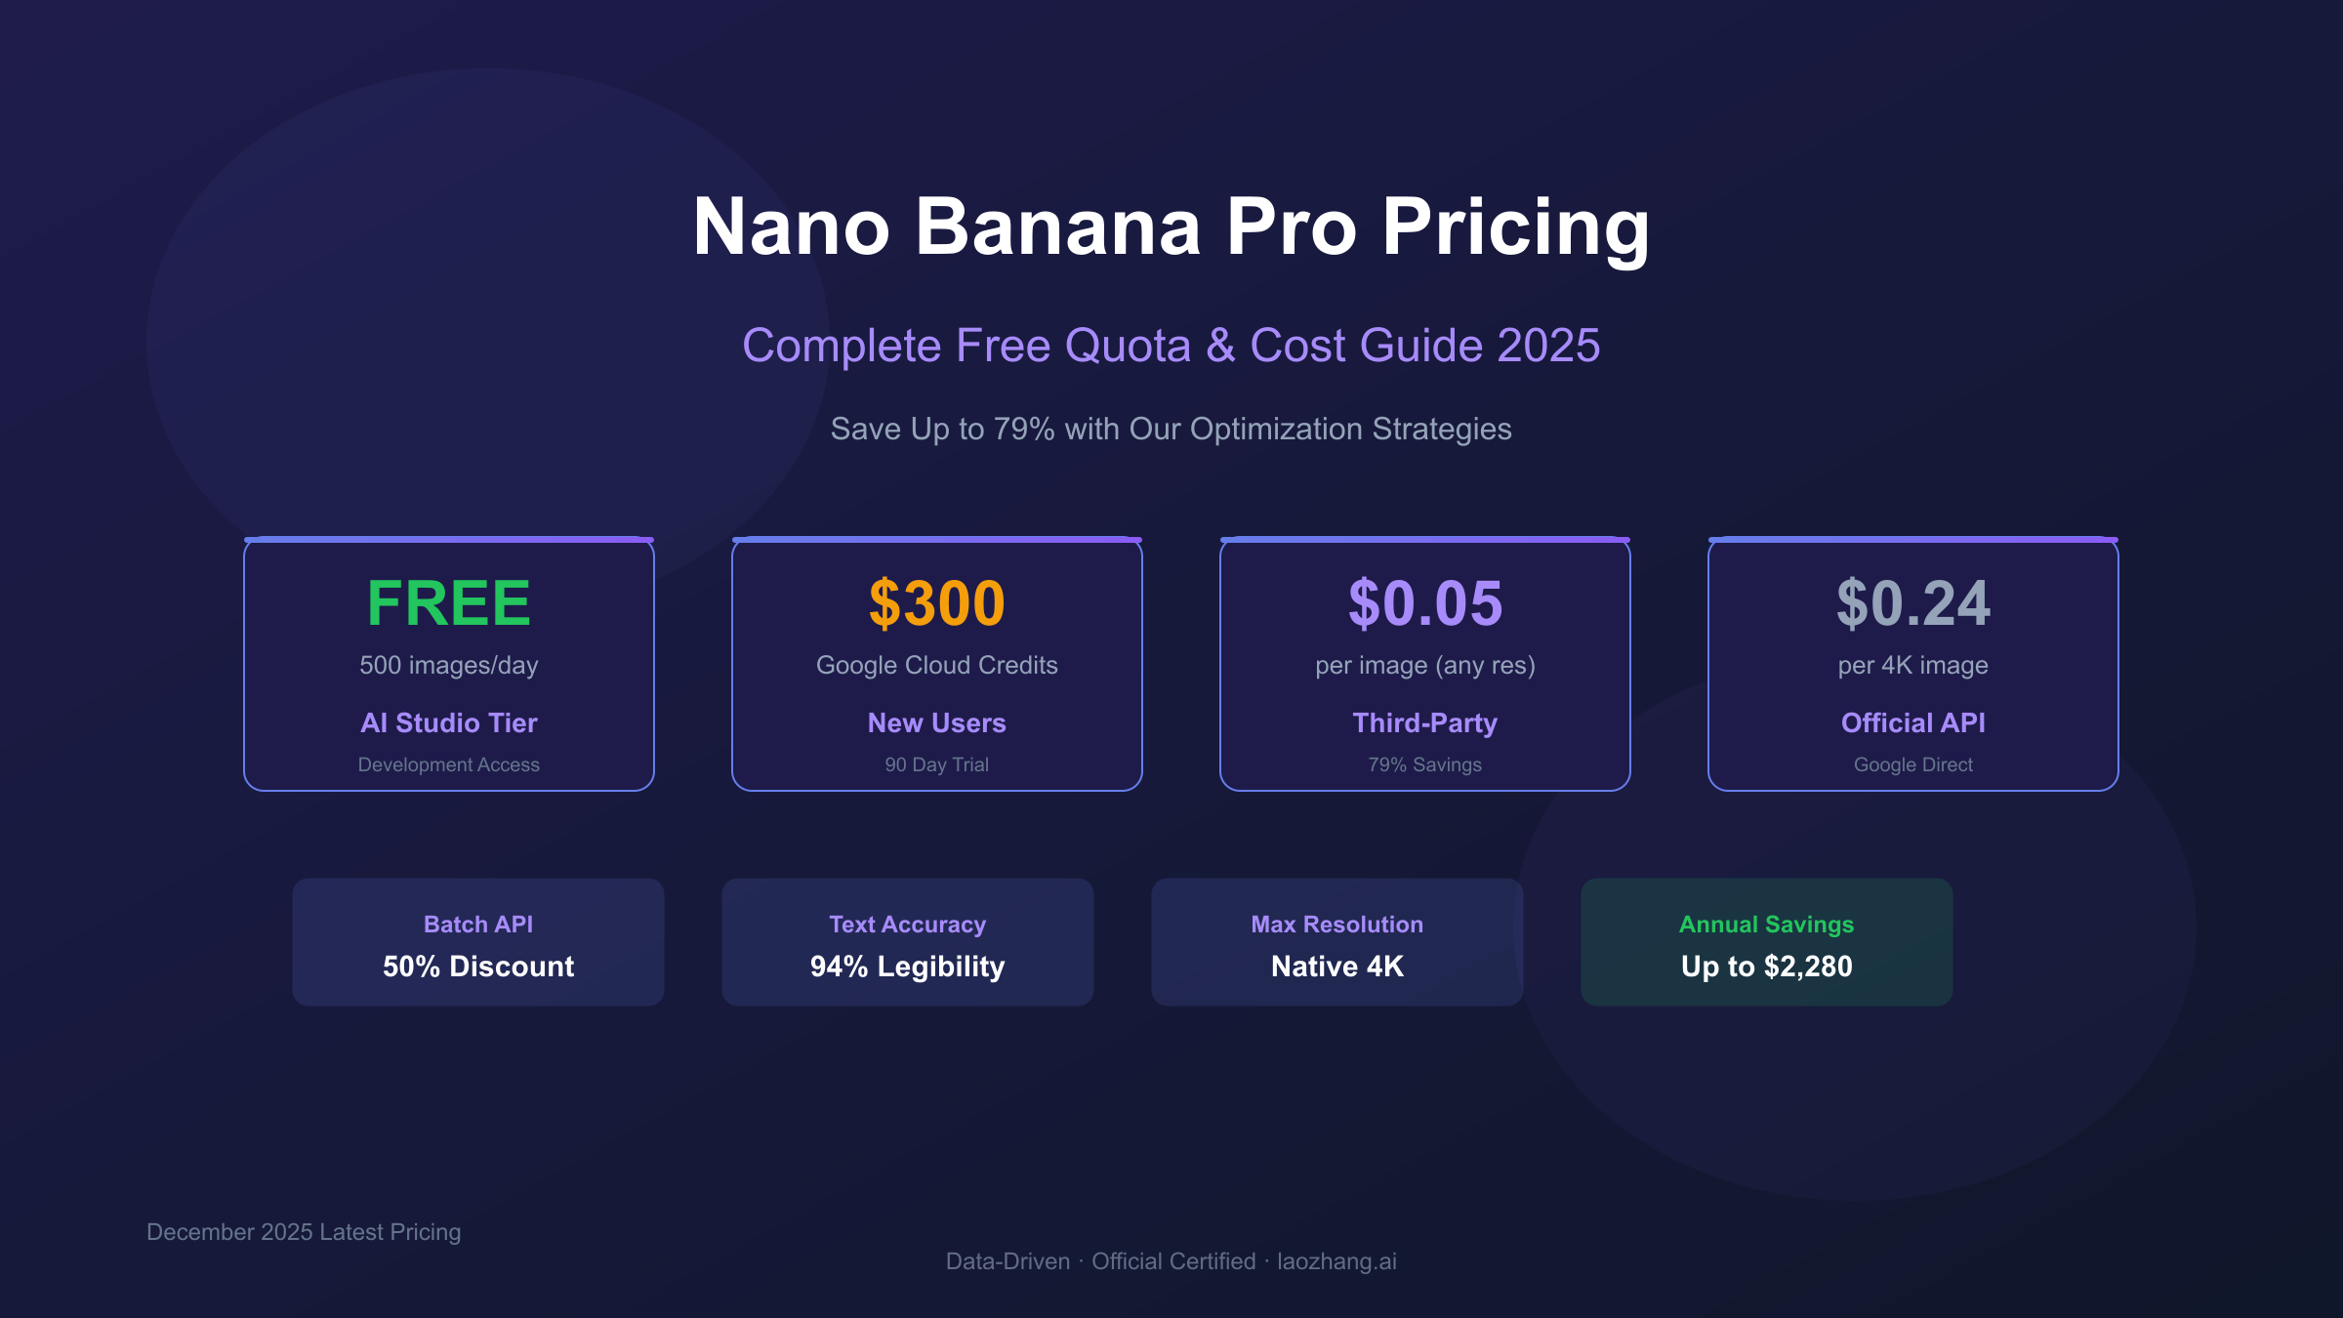Select the Complete Free Quota subtitle

point(1171,346)
